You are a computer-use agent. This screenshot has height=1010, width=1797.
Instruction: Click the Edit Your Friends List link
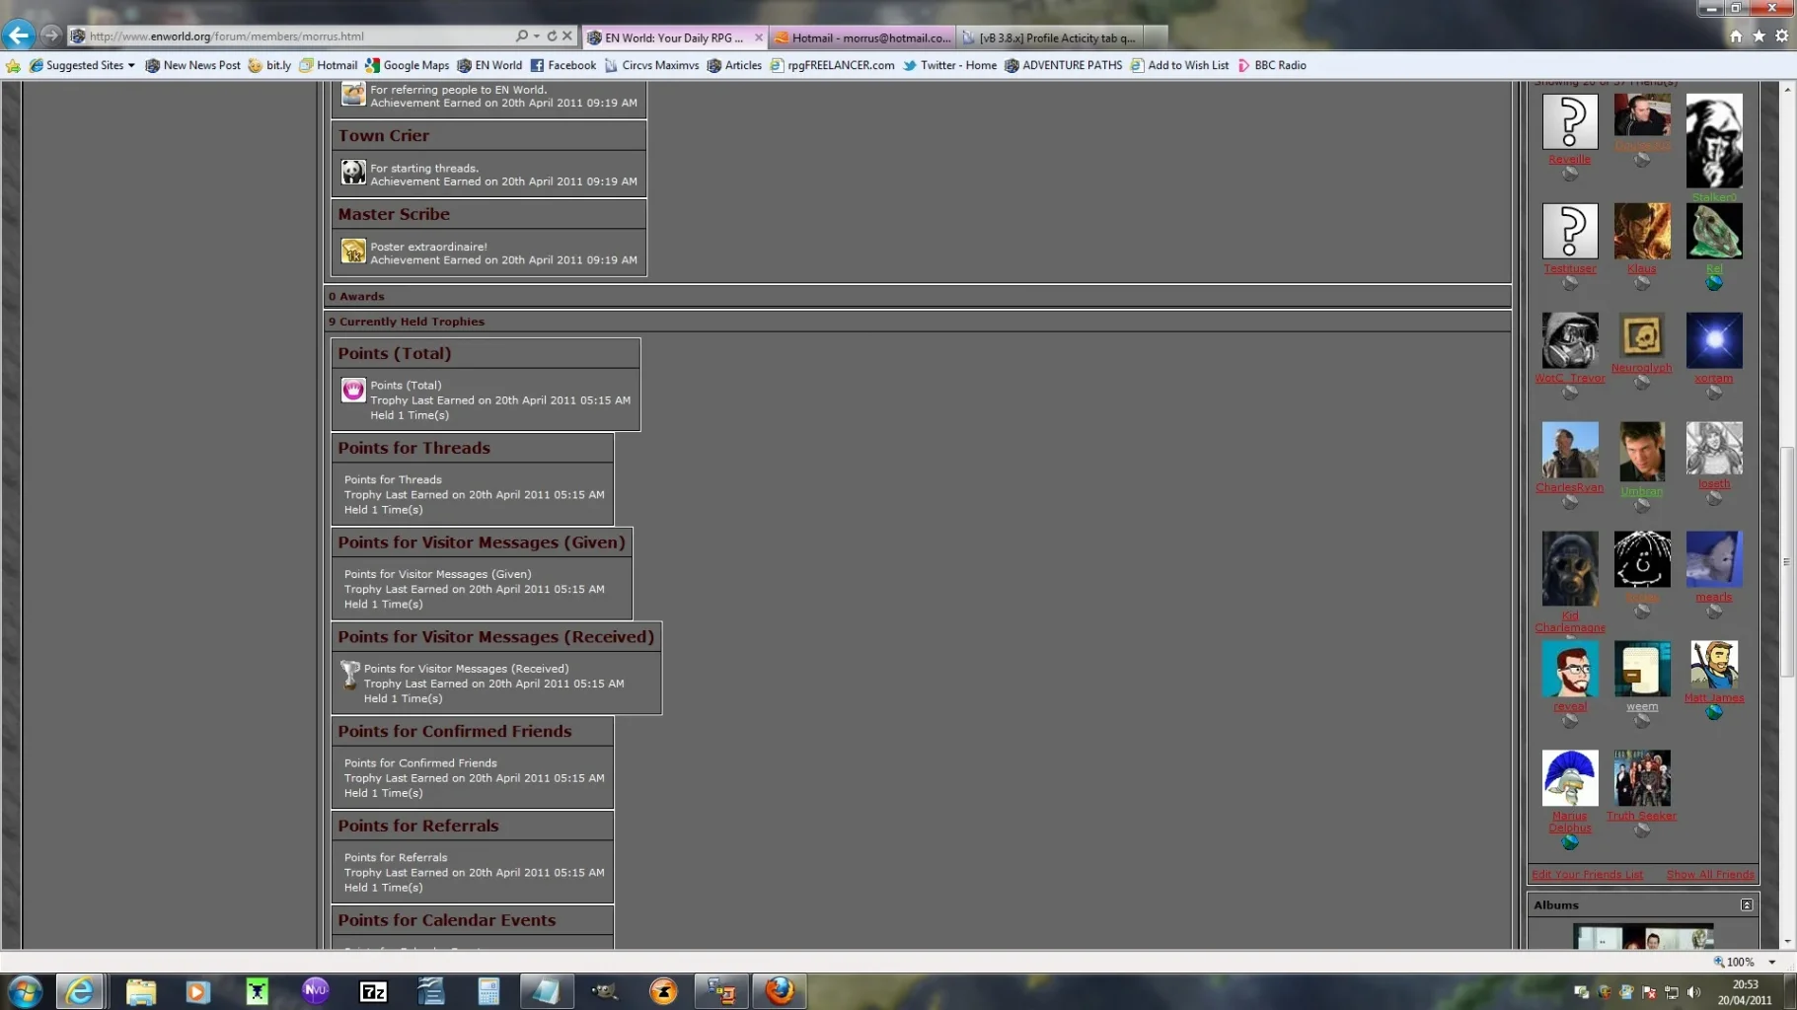coord(1587,875)
